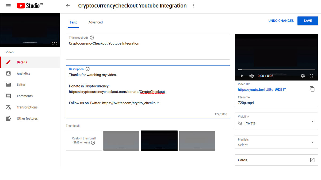
Task: Click the Description text area's empty line
Action: point(148,97)
